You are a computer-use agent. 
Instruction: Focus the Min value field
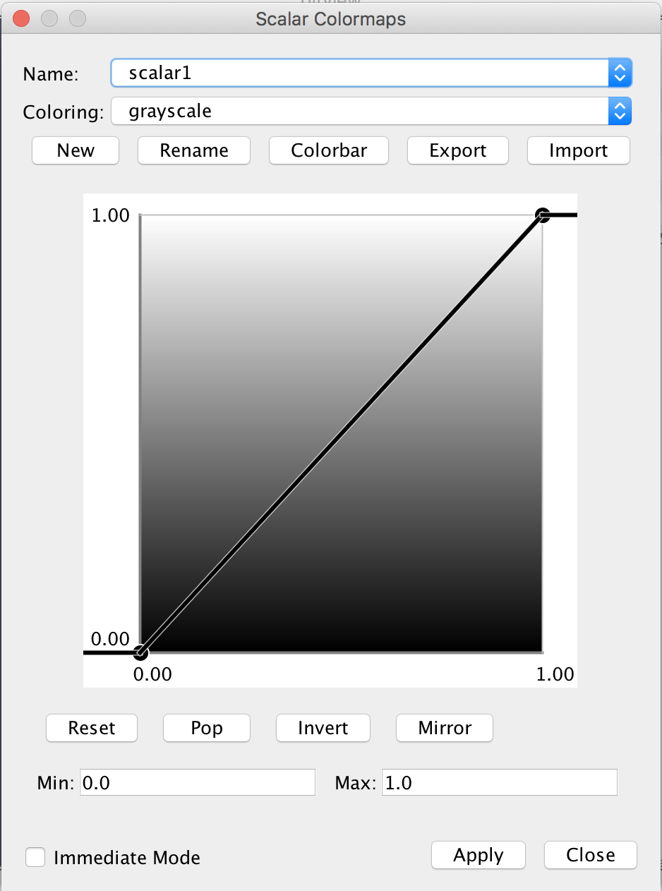coord(198,783)
